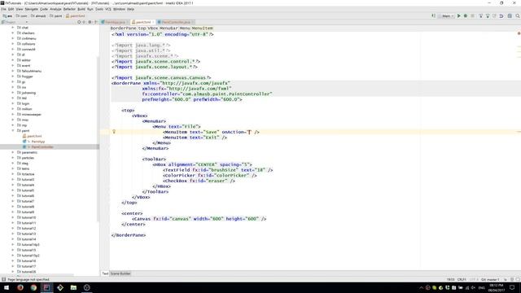
Task: Click the Canvas fx:id line in the editor
Action: tap(199, 219)
